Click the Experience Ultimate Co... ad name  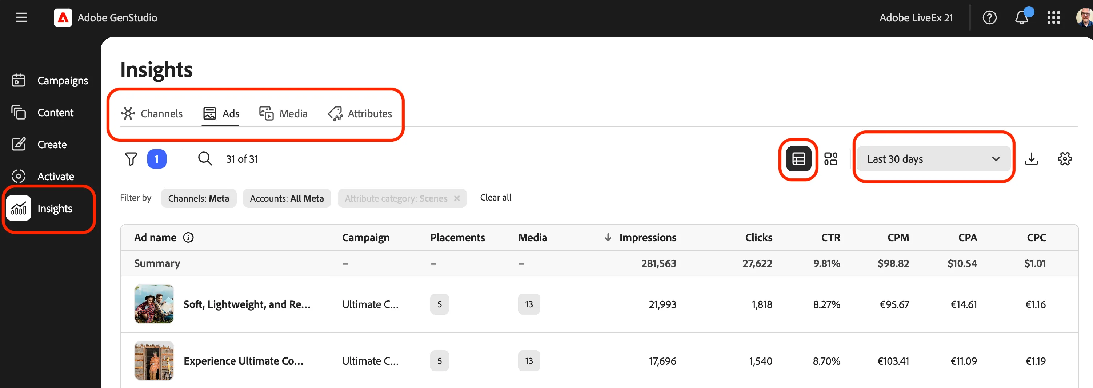point(244,360)
